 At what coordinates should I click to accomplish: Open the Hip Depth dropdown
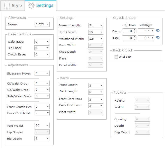coord(48,139)
